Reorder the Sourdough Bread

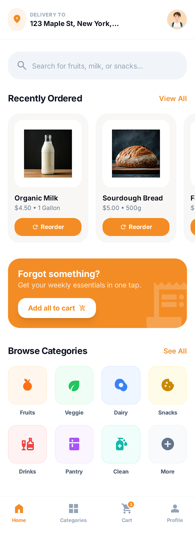(136, 227)
